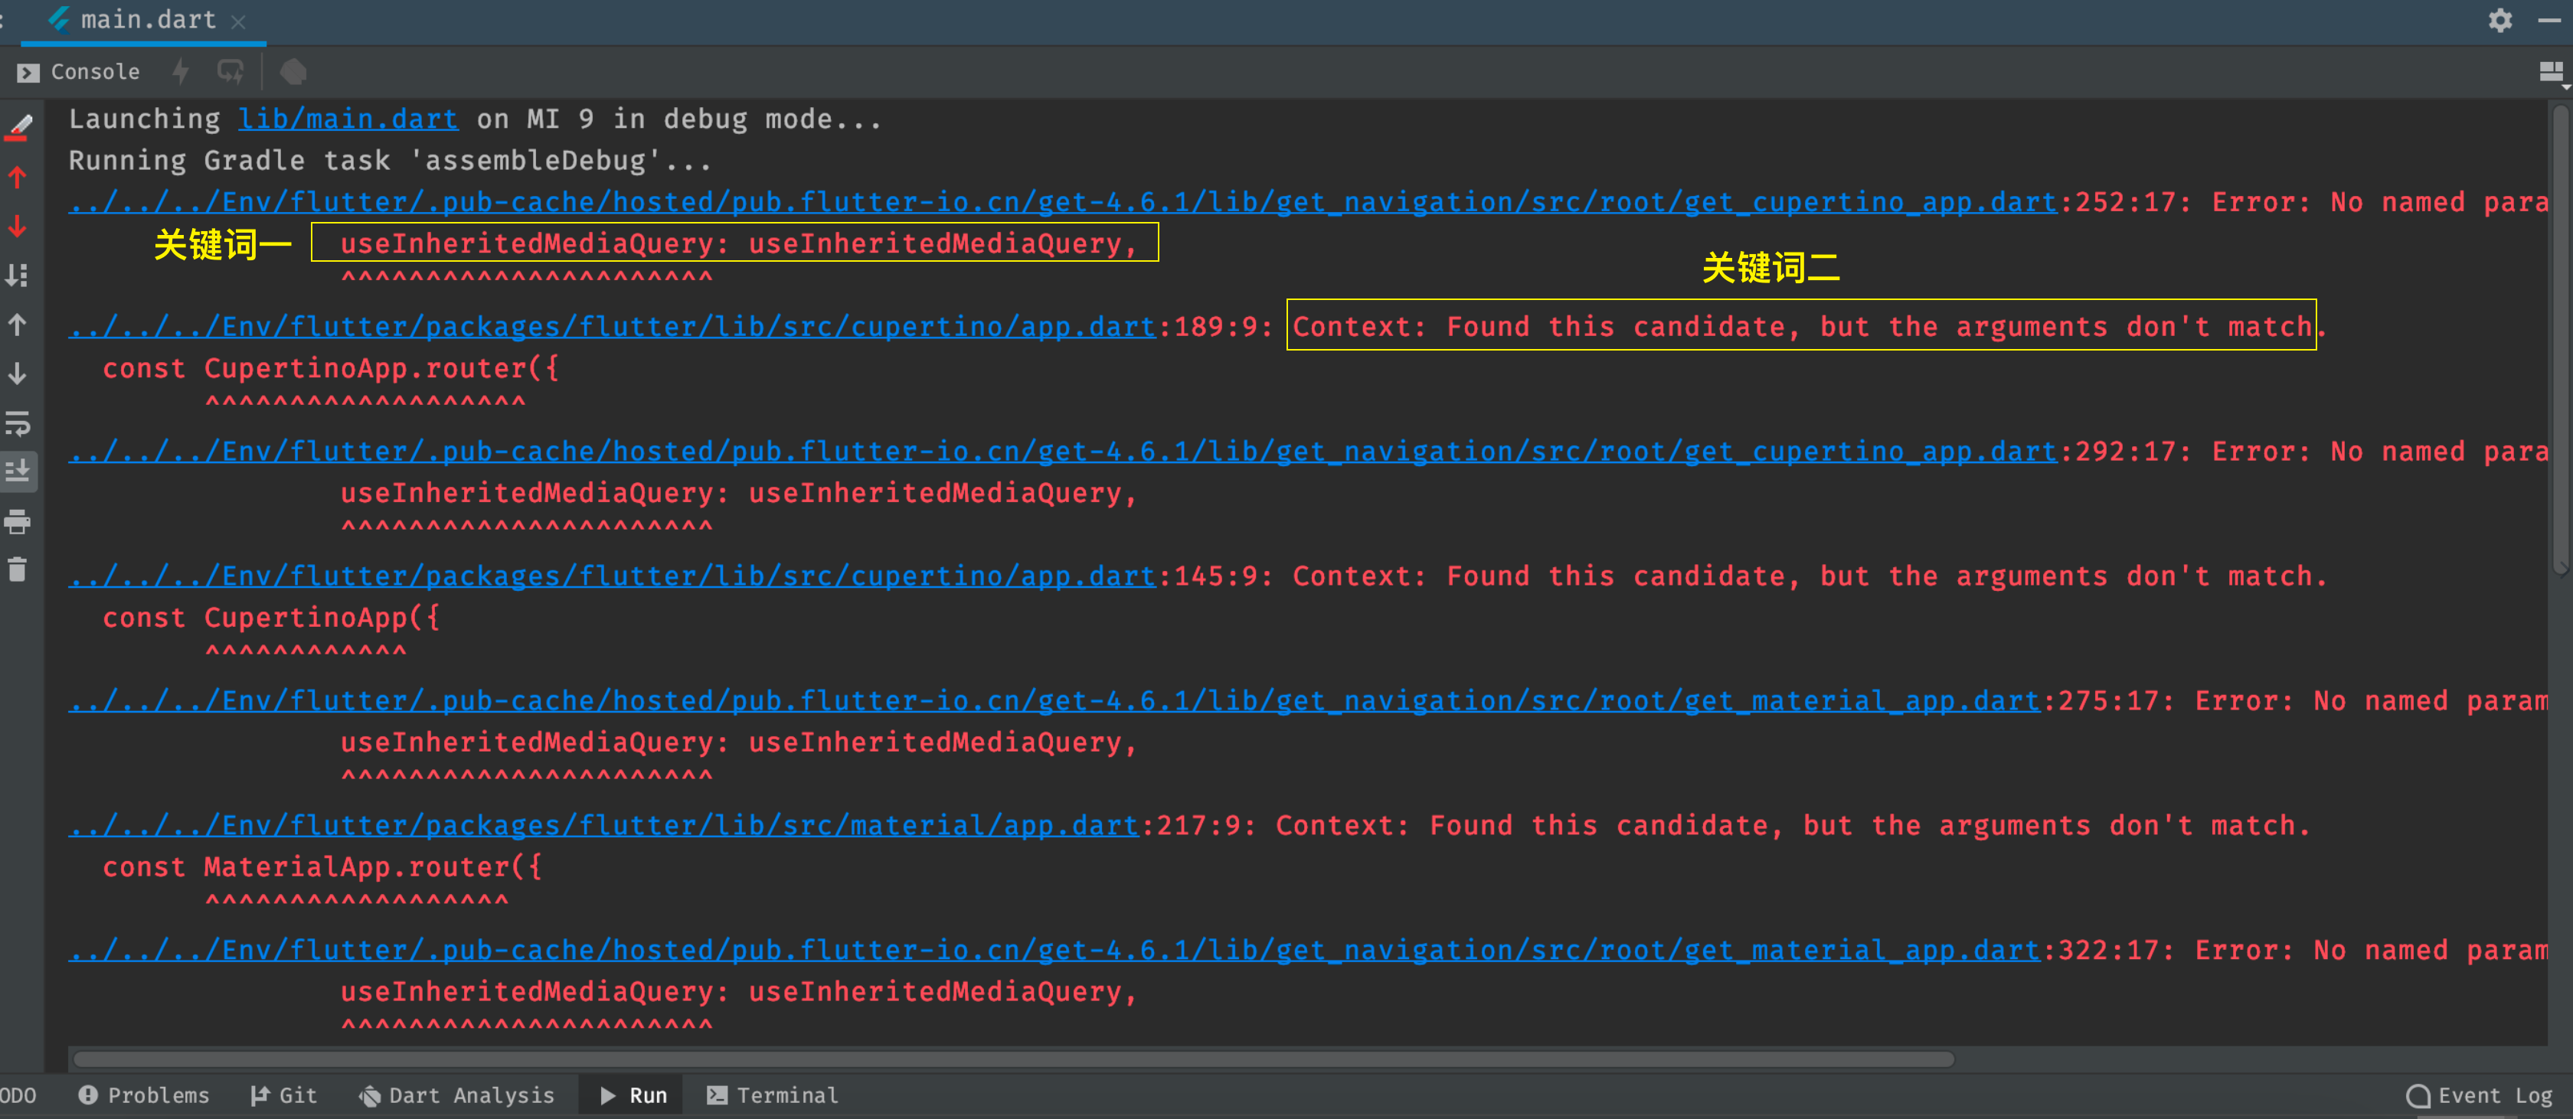The width and height of the screenshot is (2573, 1119).
Task: Click the gray up arrow icon
Action: tap(18, 325)
